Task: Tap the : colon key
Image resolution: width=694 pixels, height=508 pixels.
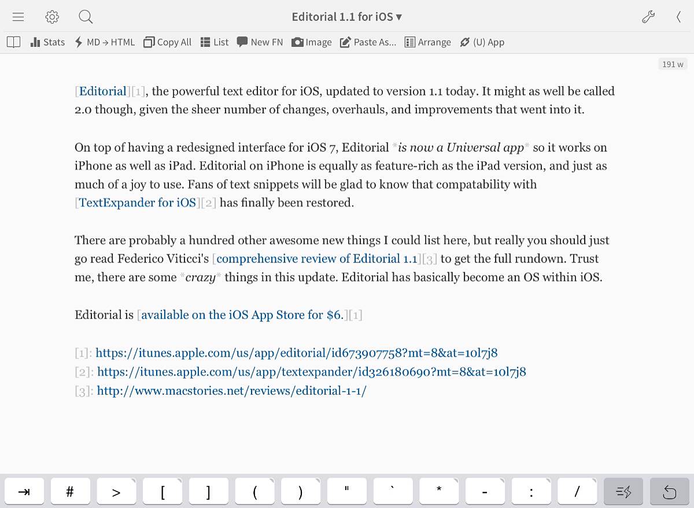Action: [531, 492]
